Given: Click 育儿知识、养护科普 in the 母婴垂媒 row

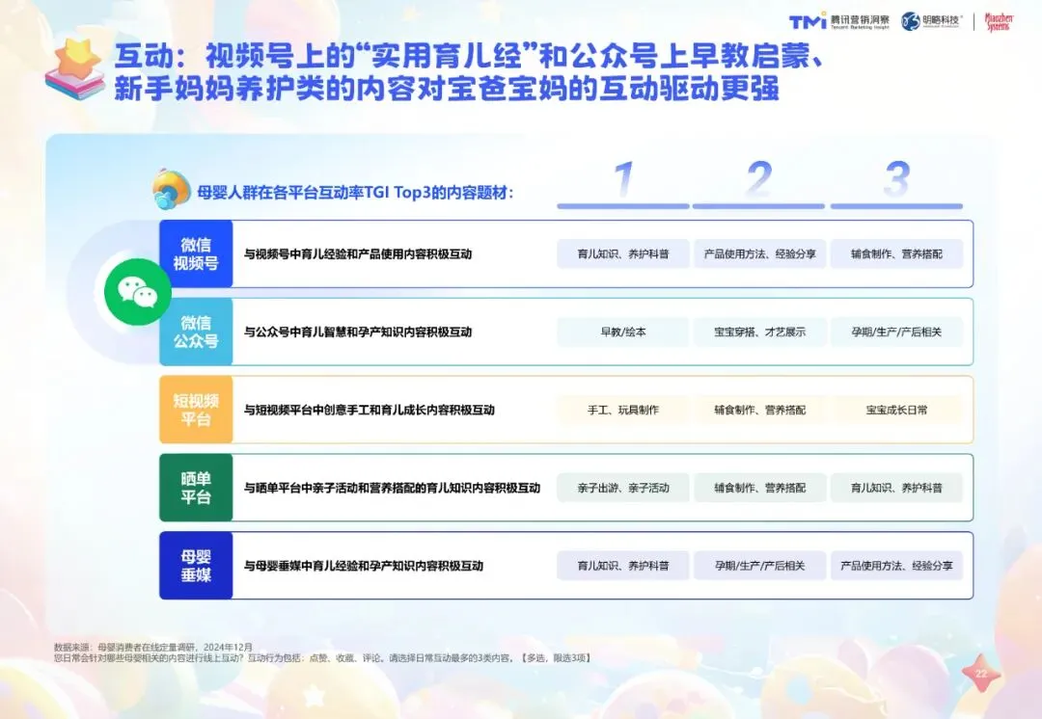Looking at the screenshot, I should coord(622,566).
